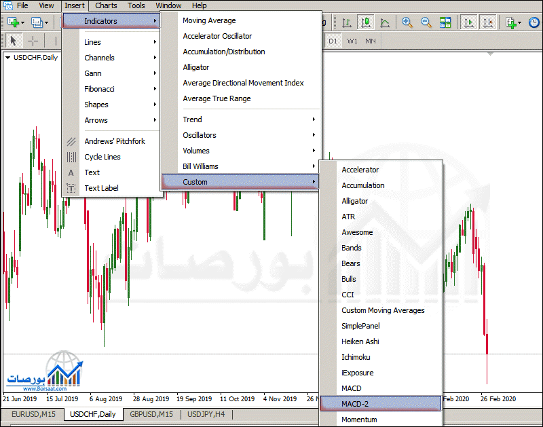Click the chart shift triangle marker

pos(490,54)
